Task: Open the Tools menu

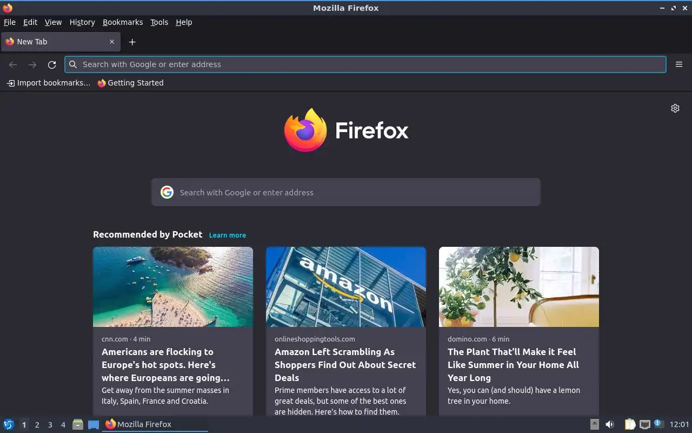Action: (x=159, y=22)
